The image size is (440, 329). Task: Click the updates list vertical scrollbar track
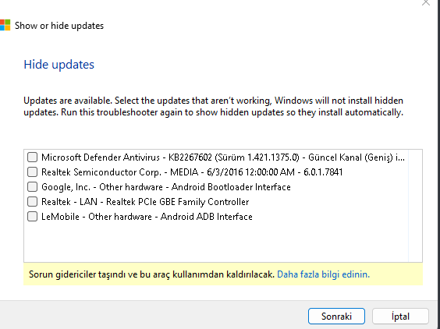(x=415, y=206)
